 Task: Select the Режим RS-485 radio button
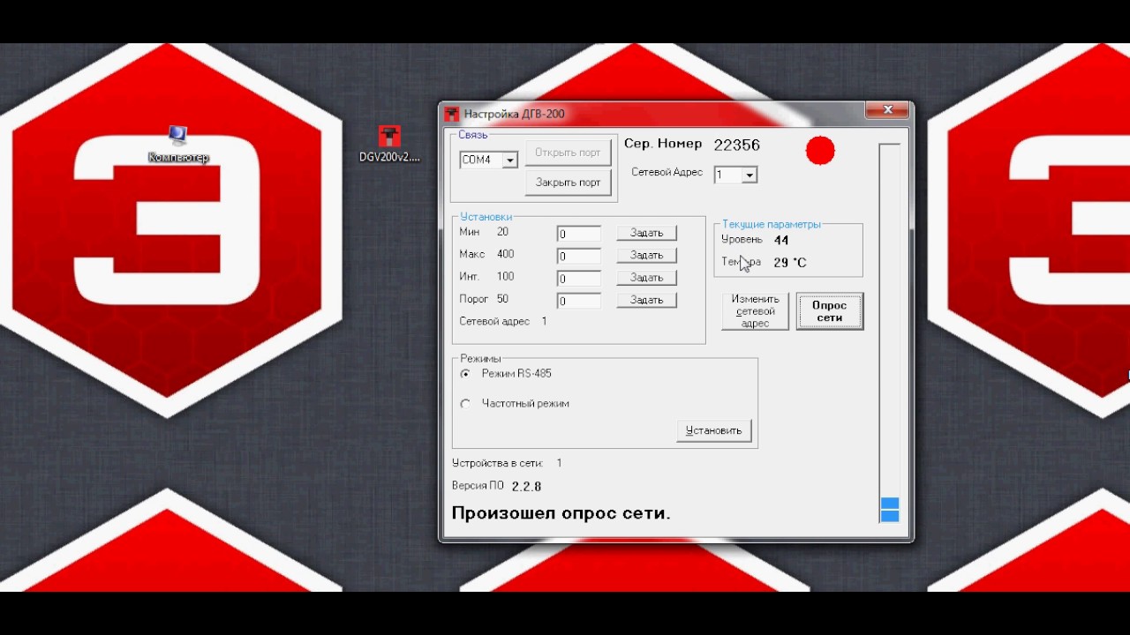pos(465,374)
